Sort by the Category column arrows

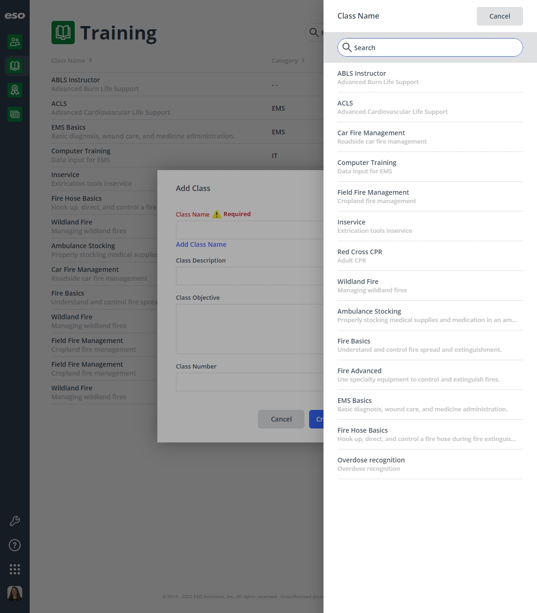(x=303, y=60)
